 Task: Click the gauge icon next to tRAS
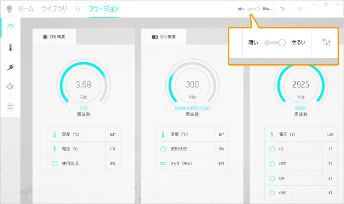272,193
